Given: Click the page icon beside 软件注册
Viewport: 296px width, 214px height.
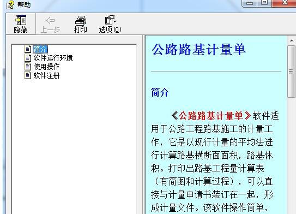Looking at the screenshot, I should pos(28,75).
